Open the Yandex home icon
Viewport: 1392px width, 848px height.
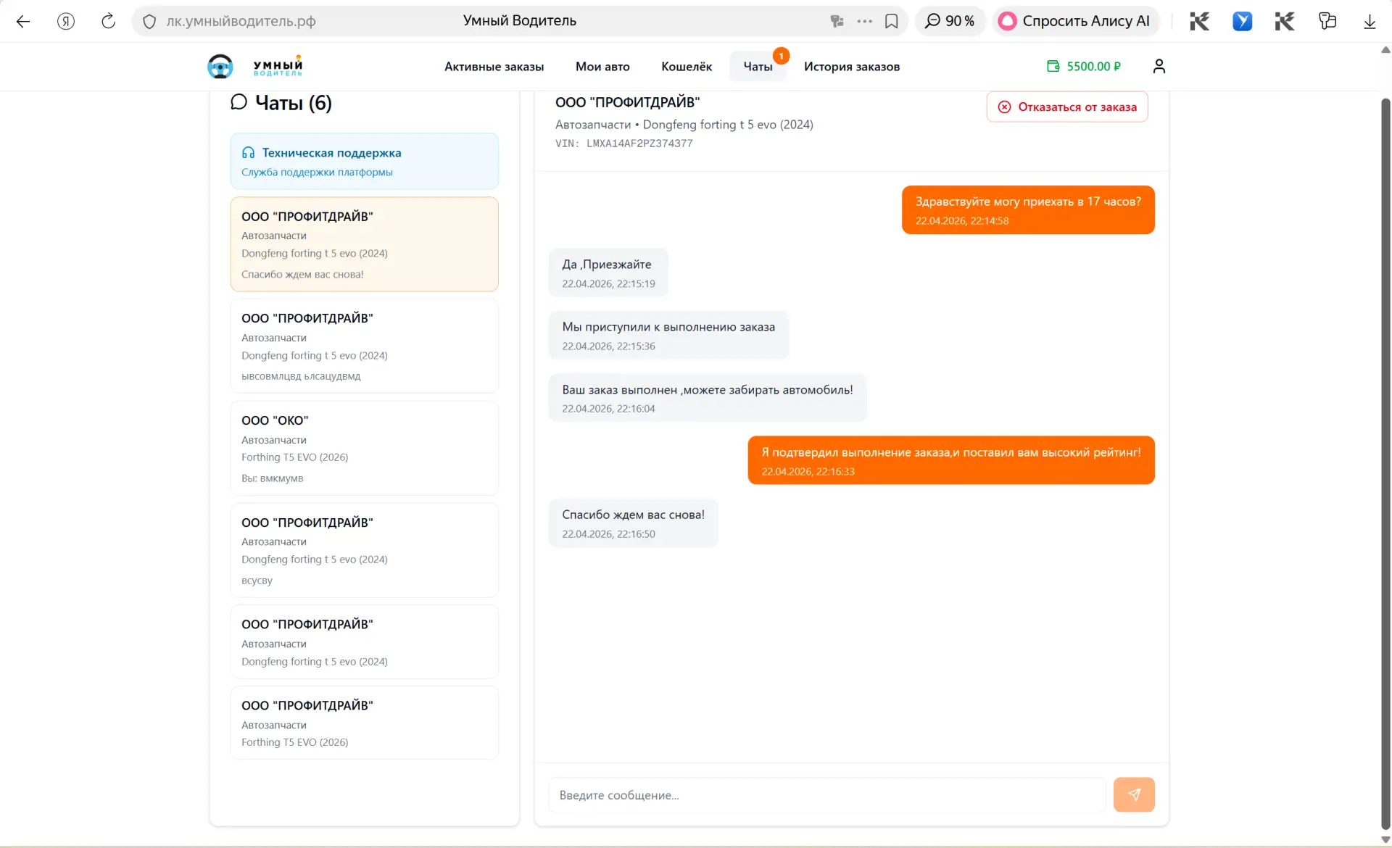pos(66,21)
